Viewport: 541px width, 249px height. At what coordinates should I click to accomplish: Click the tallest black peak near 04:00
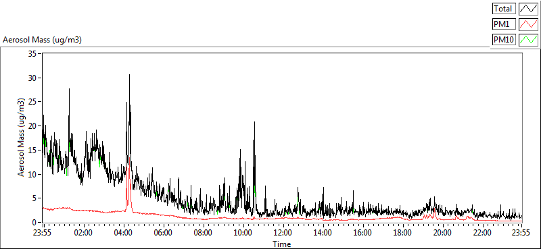(129, 75)
